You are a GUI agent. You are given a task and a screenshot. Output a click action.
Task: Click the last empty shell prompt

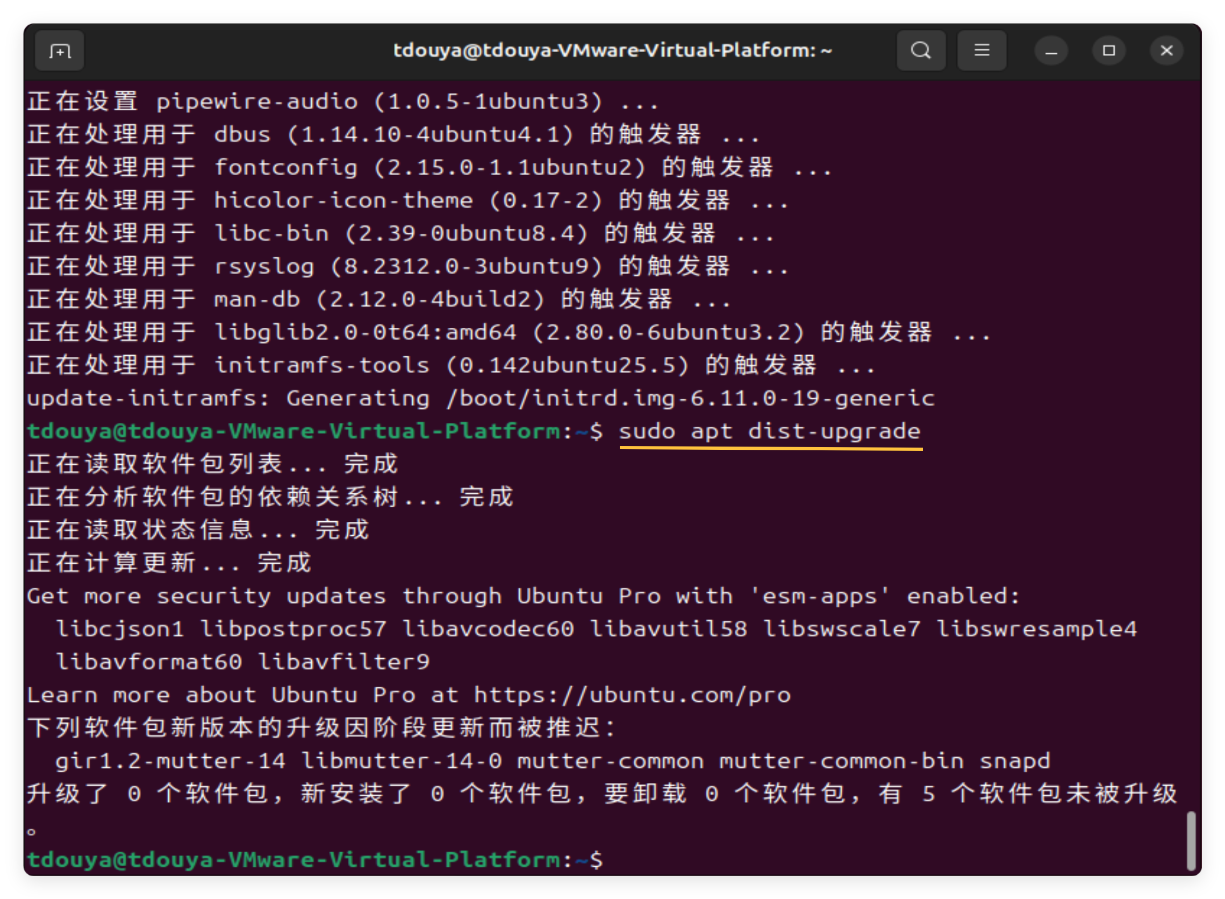click(x=316, y=860)
